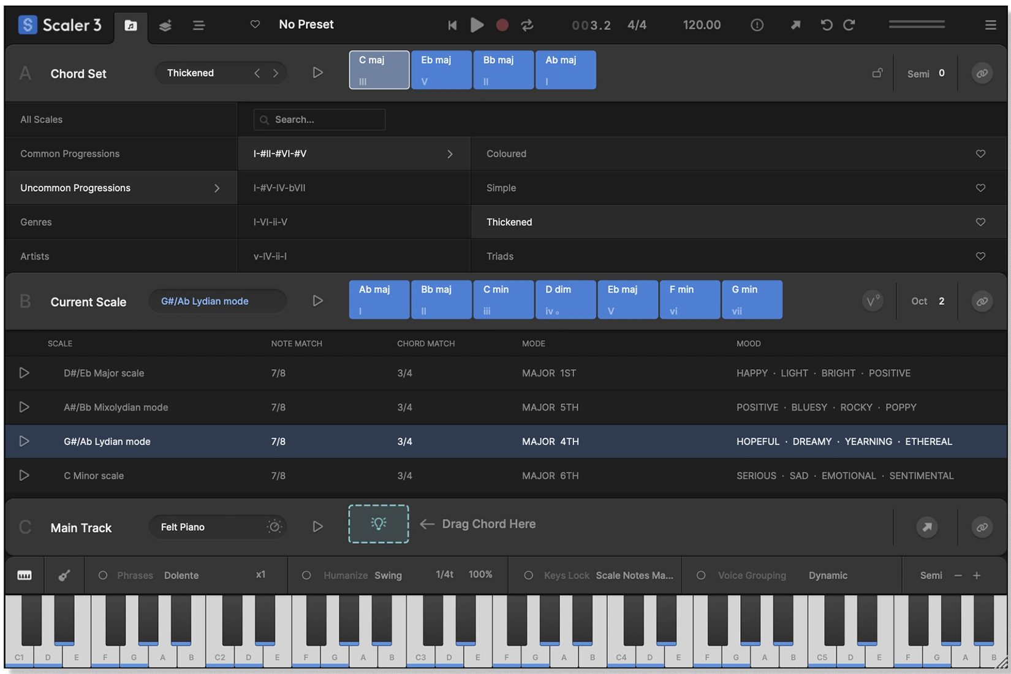Select the Artists category in the sidebar

pos(34,256)
